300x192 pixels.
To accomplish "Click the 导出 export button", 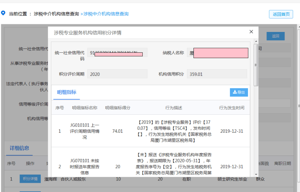I will (x=239, y=92).
